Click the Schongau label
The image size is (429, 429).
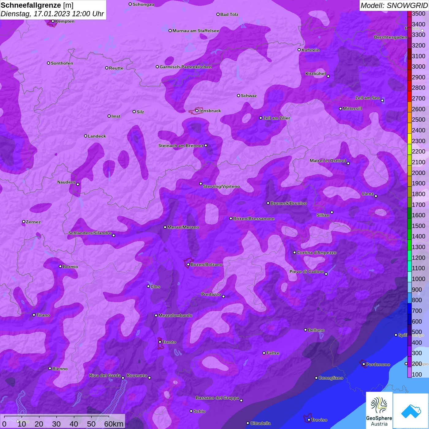(143, 4)
